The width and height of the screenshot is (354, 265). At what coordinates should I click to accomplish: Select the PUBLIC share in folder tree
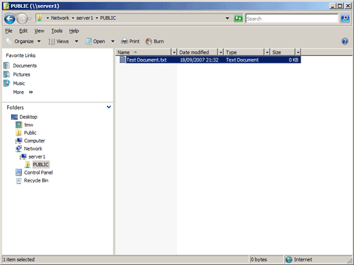pos(41,165)
